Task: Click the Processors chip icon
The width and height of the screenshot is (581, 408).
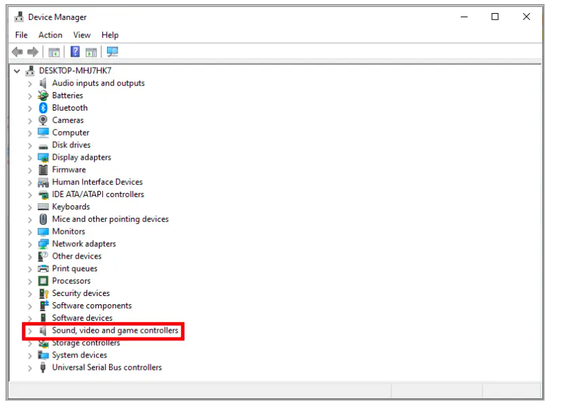Action: point(43,281)
